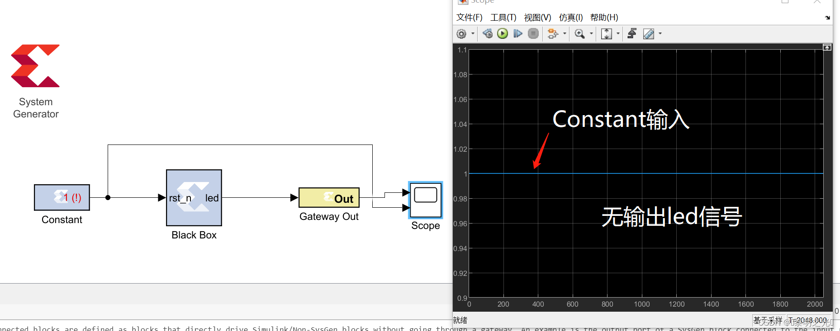Image resolution: width=840 pixels, height=331 pixels.
Task: Open Scope configuration properties gear
Action: point(461,34)
